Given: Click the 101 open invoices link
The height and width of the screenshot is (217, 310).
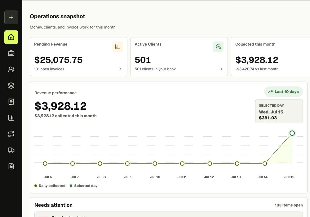Looking at the screenshot, I should click(49, 69).
